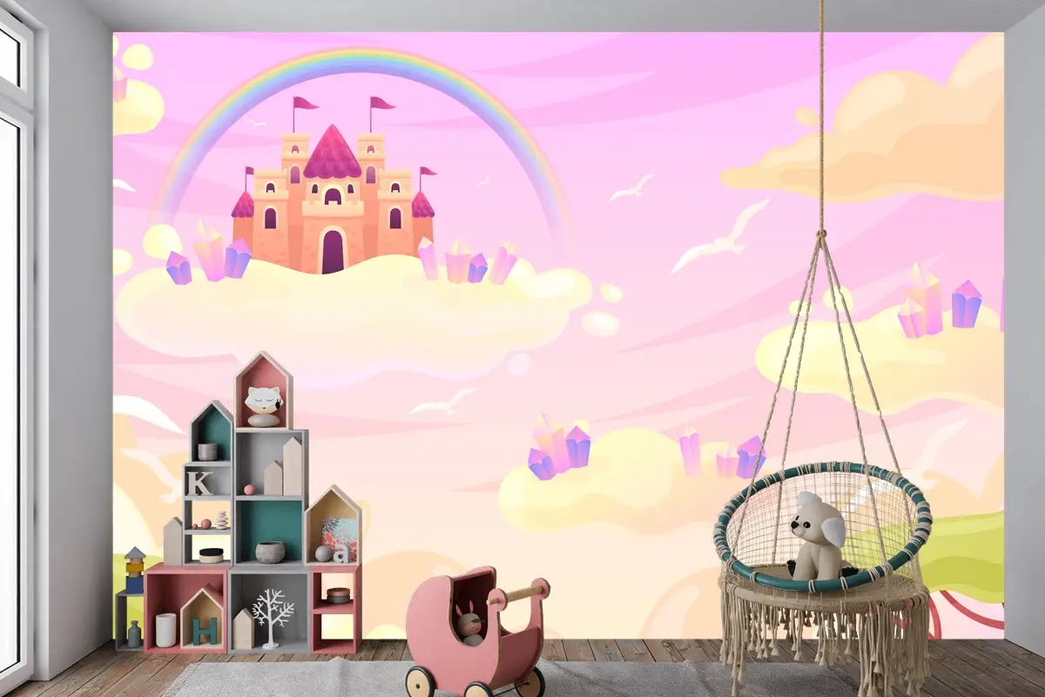Select the gray rug on the floor

[348, 680]
